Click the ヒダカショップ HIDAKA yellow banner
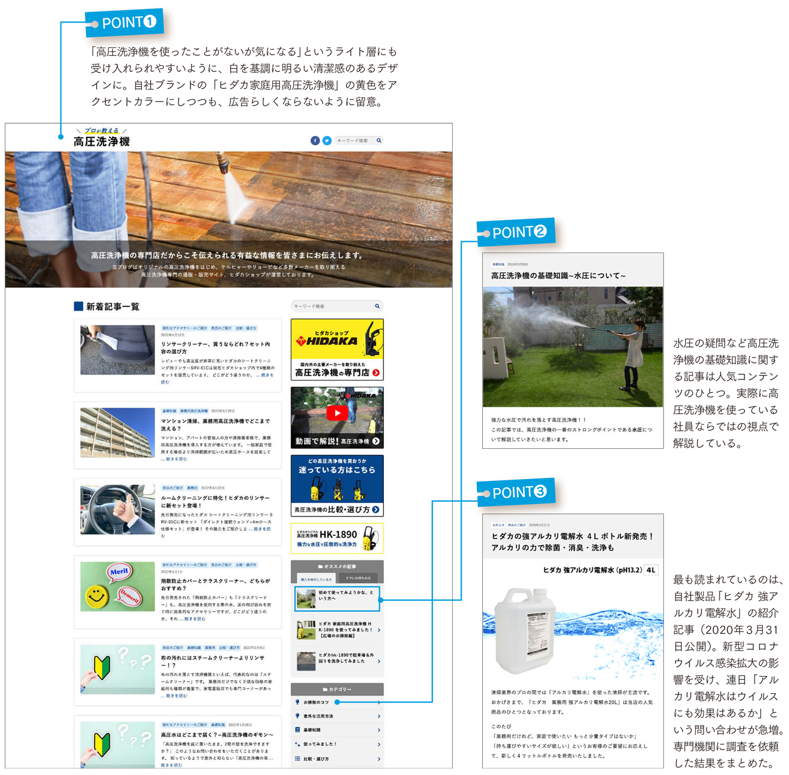Viewport: 789px width, 775px height. click(x=337, y=349)
